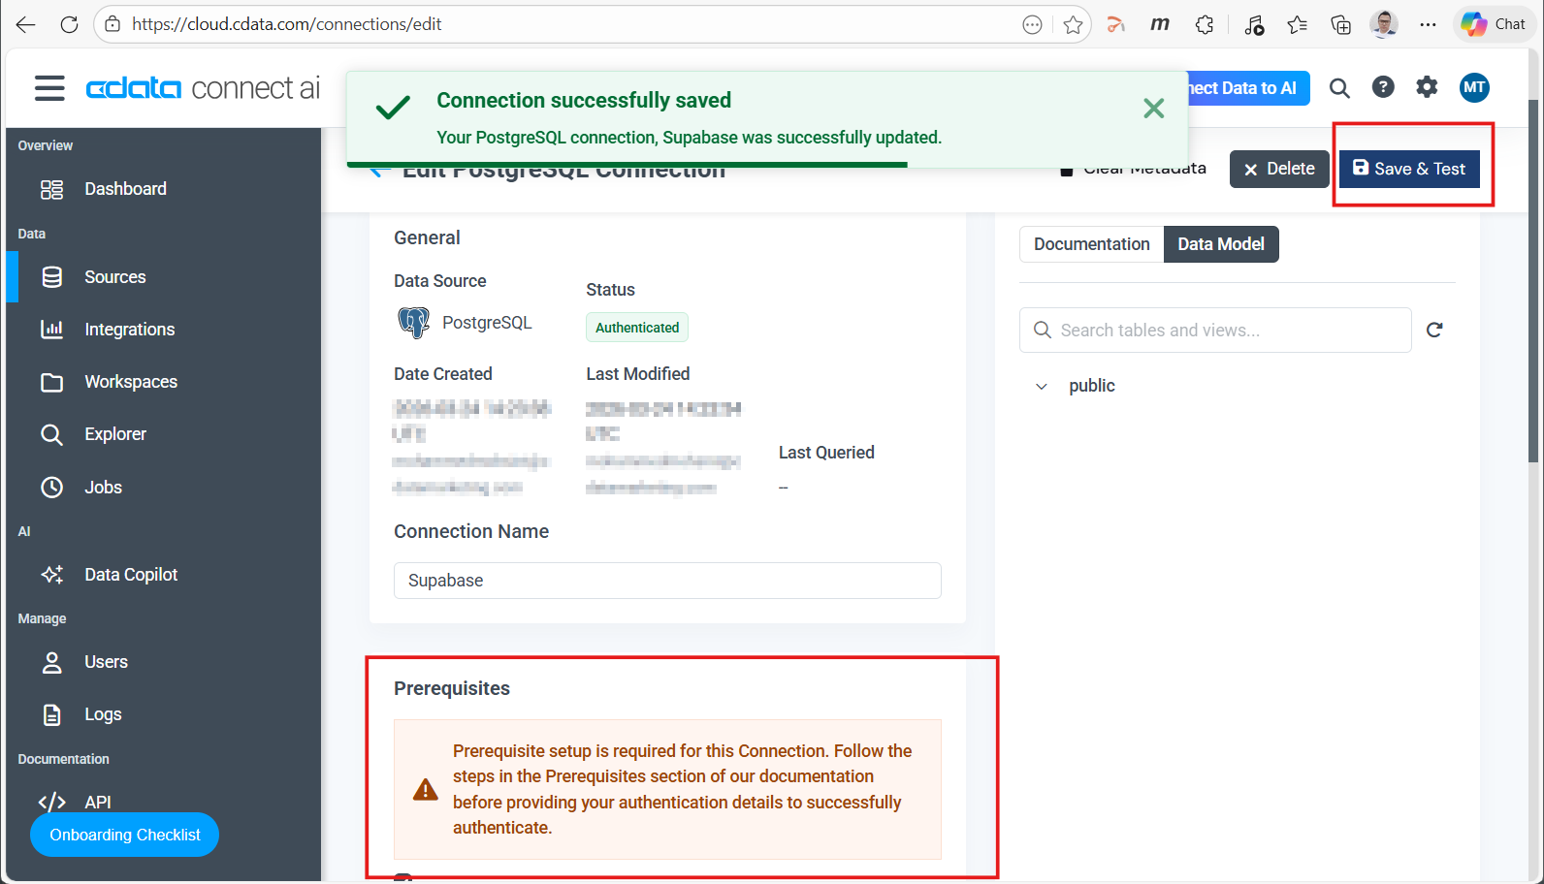1544x884 pixels.
Task: Go to Data Copilot in sidebar
Action: pos(131,575)
